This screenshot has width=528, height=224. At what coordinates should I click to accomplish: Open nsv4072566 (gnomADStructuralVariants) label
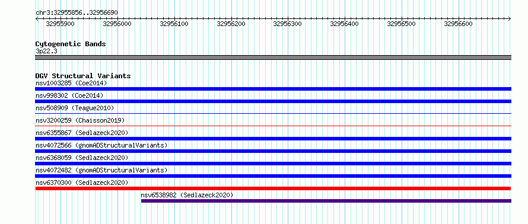pos(101,145)
